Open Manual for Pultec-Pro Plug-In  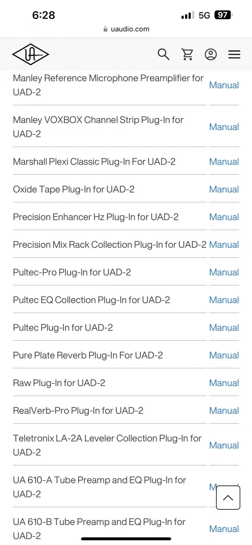pyautogui.click(x=224, y=272)
